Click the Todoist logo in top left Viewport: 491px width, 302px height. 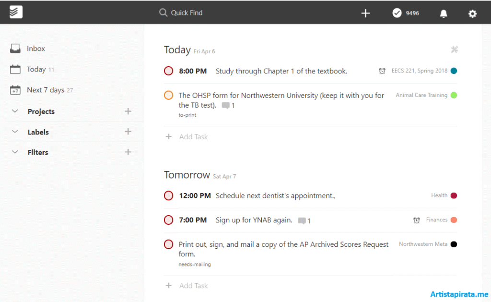tap(15, 12)
